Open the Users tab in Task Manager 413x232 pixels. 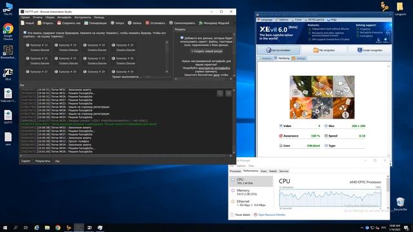coord(263,171)
